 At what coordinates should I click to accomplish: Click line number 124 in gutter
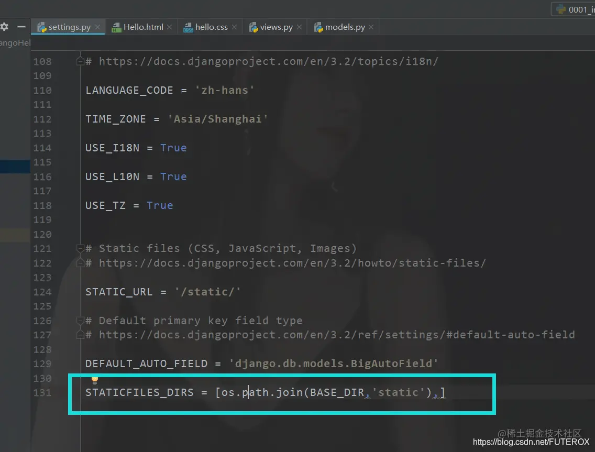pos(42,292)
